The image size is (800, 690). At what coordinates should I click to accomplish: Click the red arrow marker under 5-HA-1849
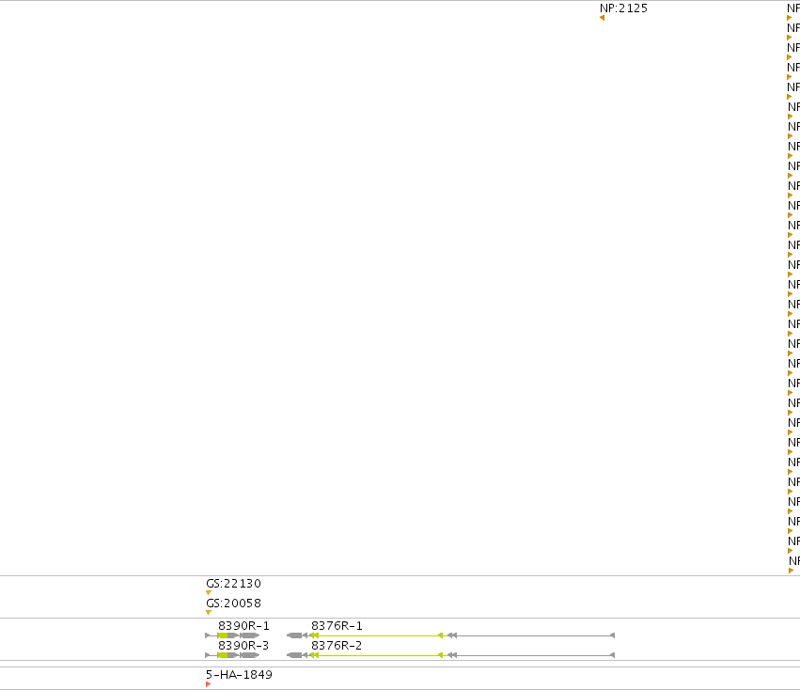point(208,684)
